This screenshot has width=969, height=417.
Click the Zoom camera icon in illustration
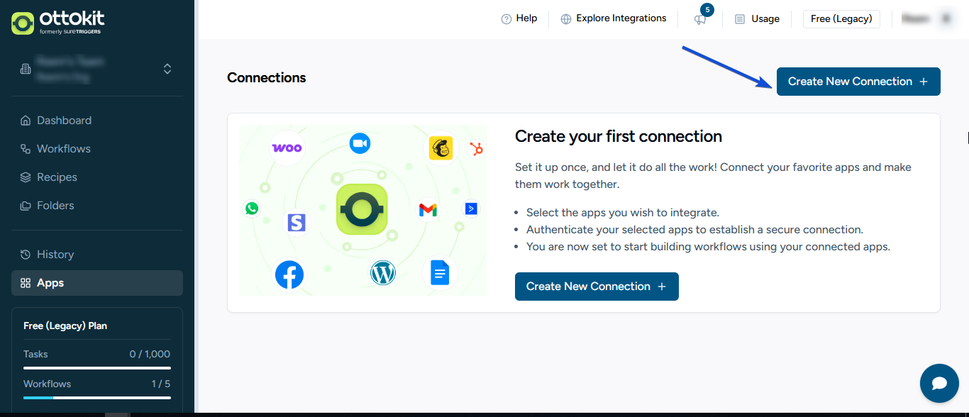click(x=360, y=144)
